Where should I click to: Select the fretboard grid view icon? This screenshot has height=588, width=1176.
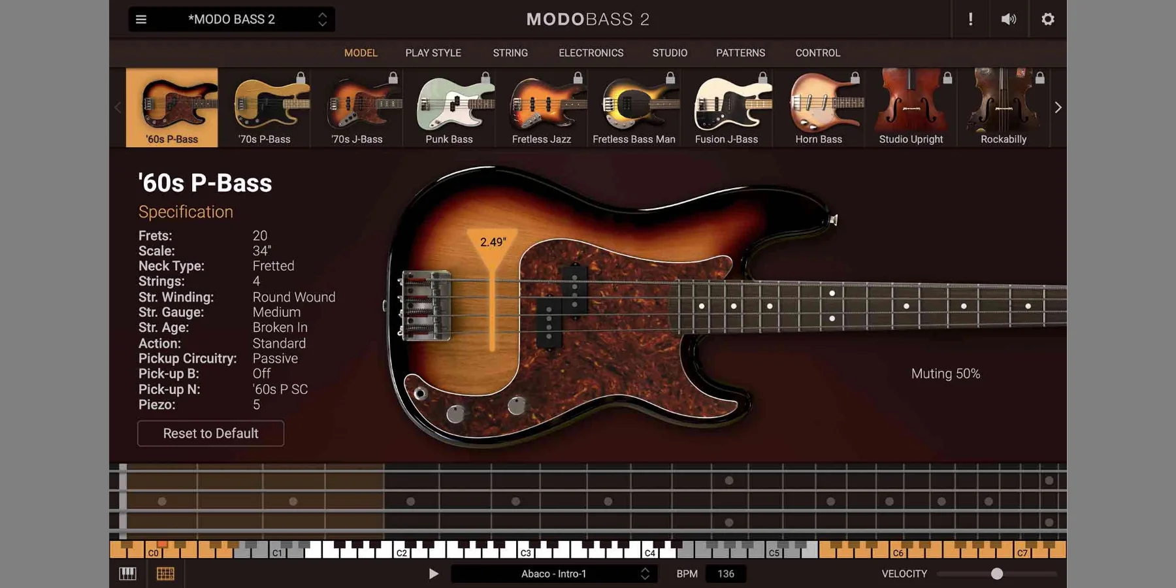point(165,573)
